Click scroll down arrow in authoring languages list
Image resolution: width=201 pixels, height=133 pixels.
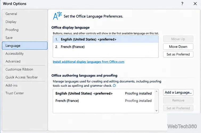pyautogui.click(x=157, y=111)
